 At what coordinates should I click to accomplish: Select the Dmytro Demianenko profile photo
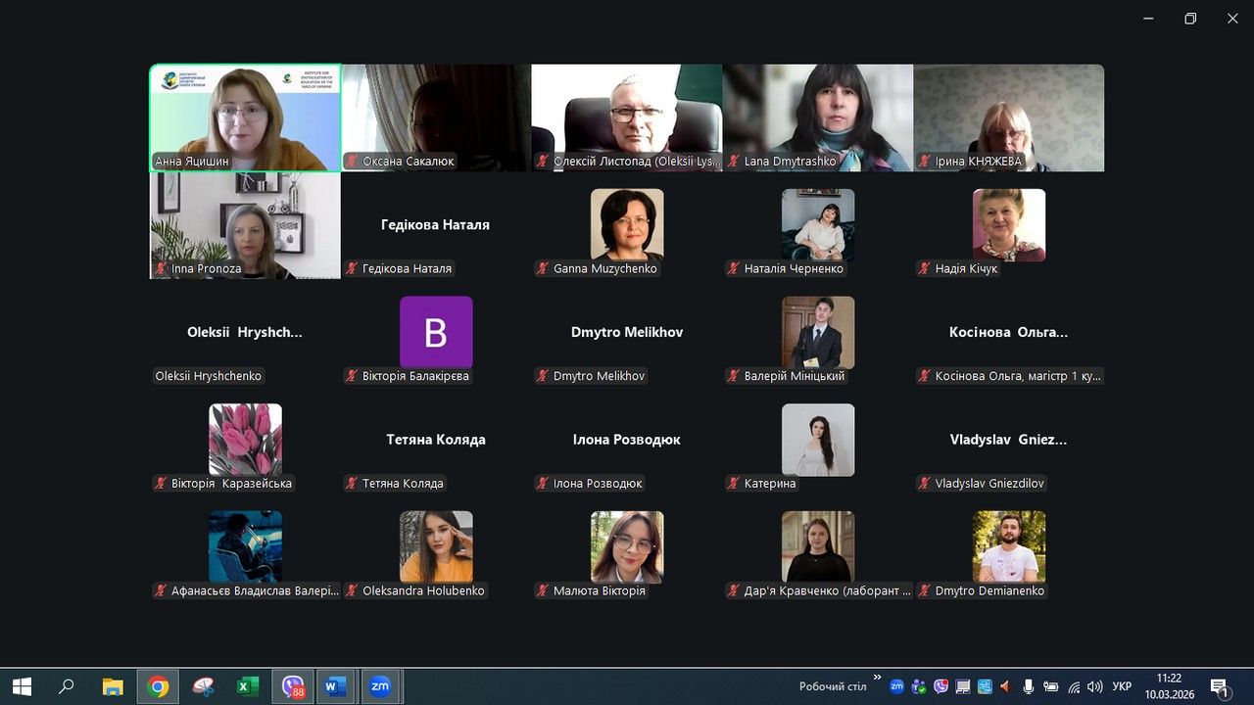click(x=1009, y=547)
